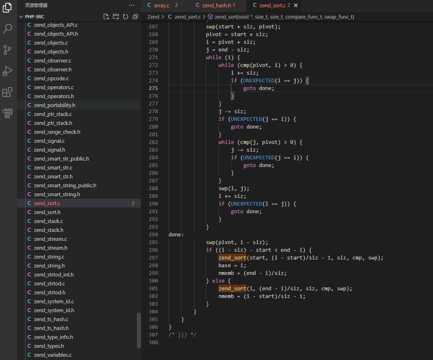The height and width of the screenshot is (360, 433).
Task: Click the explorer vertical scrollbar thumb
Action: tap(139, 330)
